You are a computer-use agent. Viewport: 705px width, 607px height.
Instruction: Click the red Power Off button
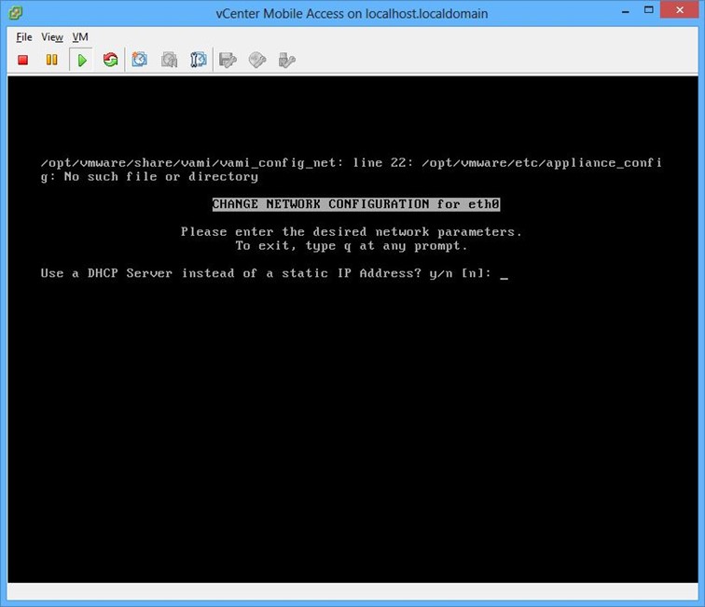[x=23, y=60]
